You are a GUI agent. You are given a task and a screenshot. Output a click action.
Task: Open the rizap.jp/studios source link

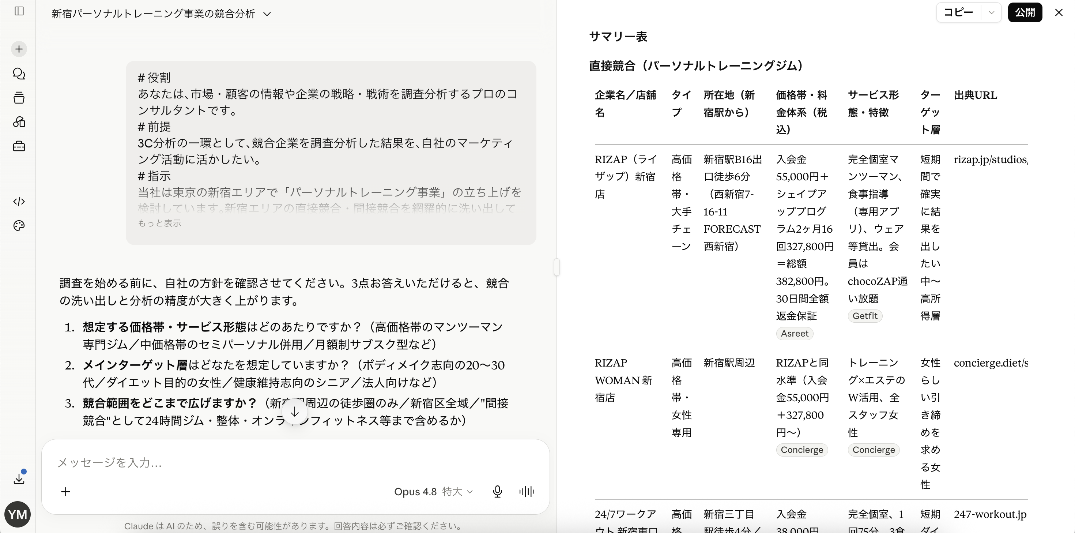(991, 159)
